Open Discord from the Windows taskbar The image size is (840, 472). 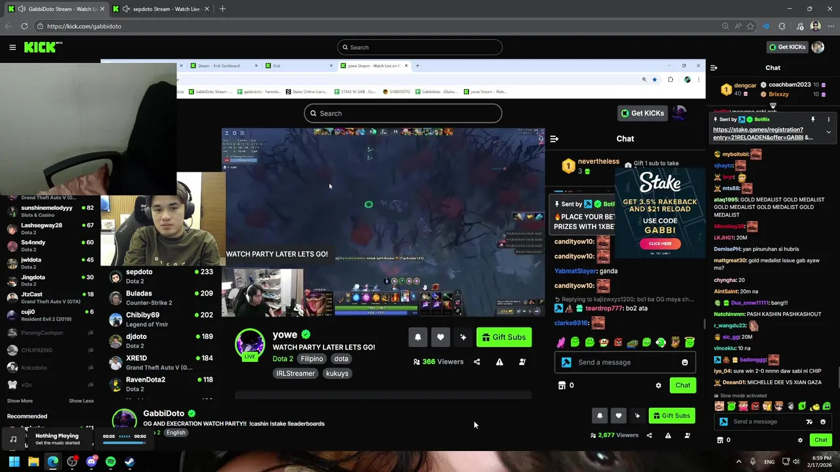click(91, 462)
